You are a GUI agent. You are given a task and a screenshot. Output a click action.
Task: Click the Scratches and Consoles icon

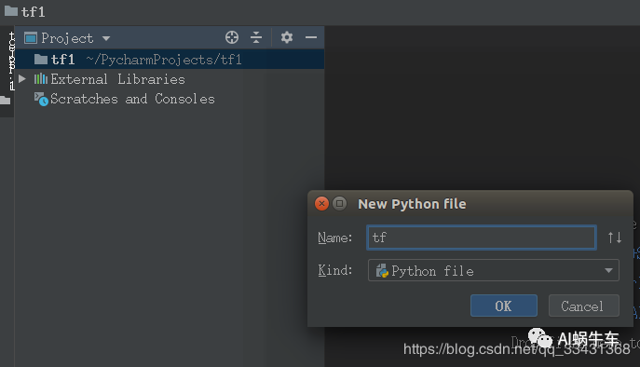click(x=41, y=99)
